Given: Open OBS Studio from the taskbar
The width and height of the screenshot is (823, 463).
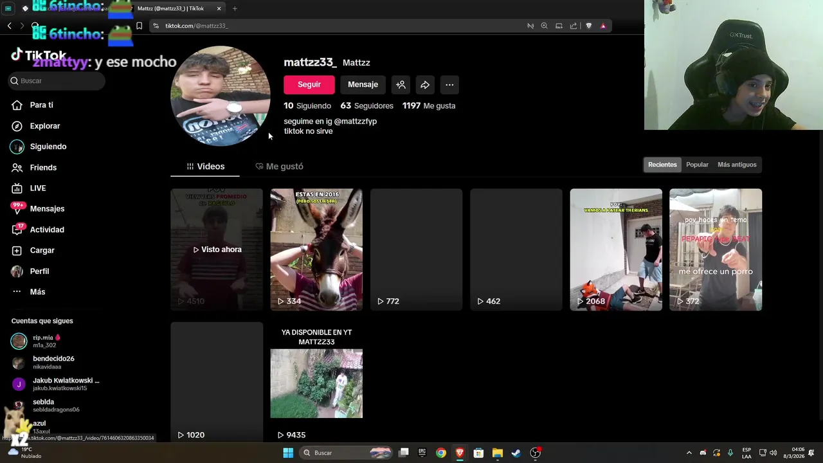Looking at the screenshot, I should pyautogui.click(x=535, y=453).
